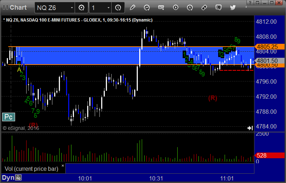Screen dimensions: 286x183
Task: Click the 4801.50 current price marker
Action: (x=269, y=61)
